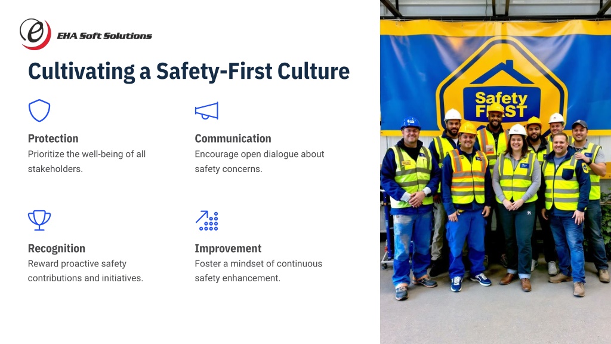The height and width of the screenshot is (344, 611).
Task: Click the trophy Recognition icon
Action: tap(39, 220)
